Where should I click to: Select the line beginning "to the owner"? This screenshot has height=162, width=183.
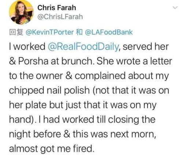[89, 76]
